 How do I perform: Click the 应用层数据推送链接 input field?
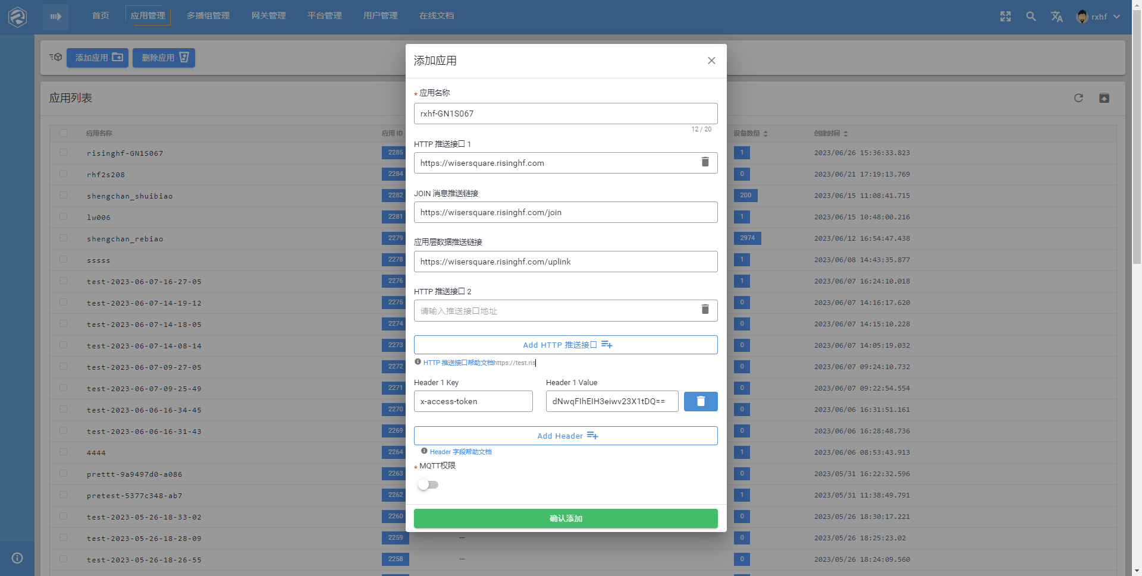click(565, 262)
